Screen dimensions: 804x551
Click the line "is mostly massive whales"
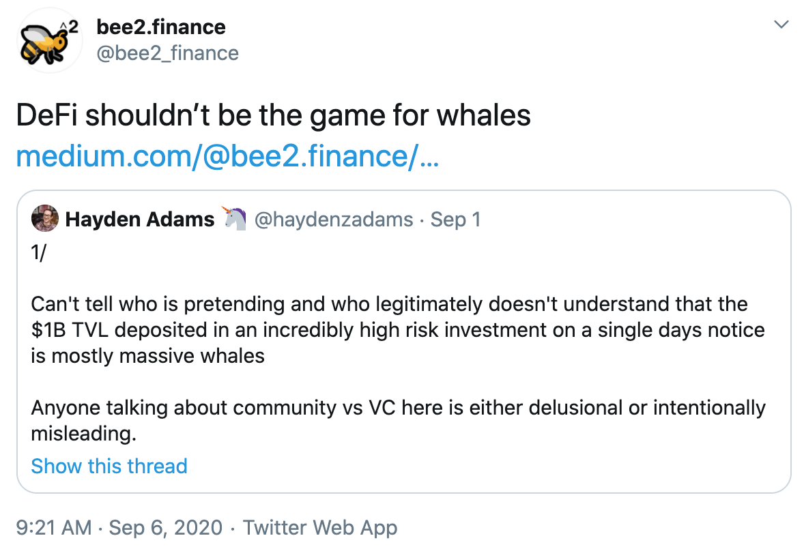pyautogui.click(x=147, y=356)
